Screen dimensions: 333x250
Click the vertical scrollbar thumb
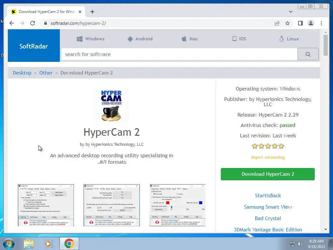pos(326,45)
